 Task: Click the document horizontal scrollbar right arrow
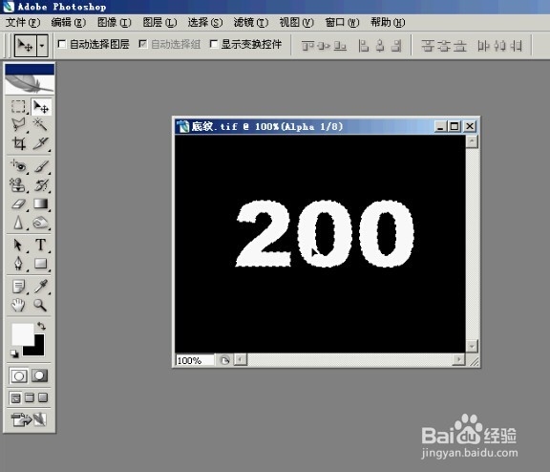pyautogui.click(x=458, y=359)
